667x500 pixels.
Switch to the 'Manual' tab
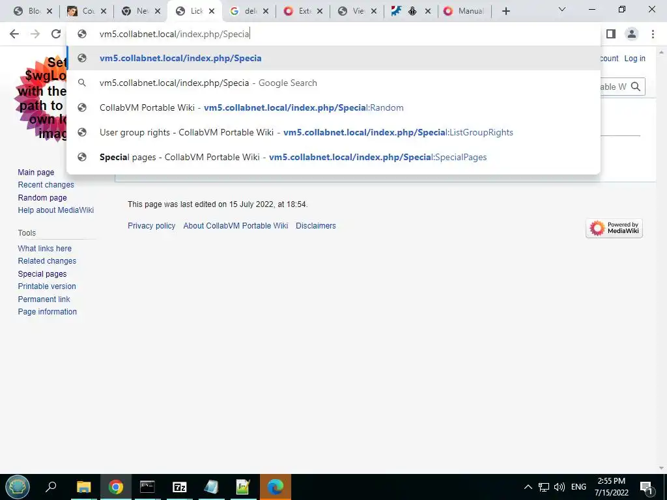pyautogui.click(x=464, y=11)
